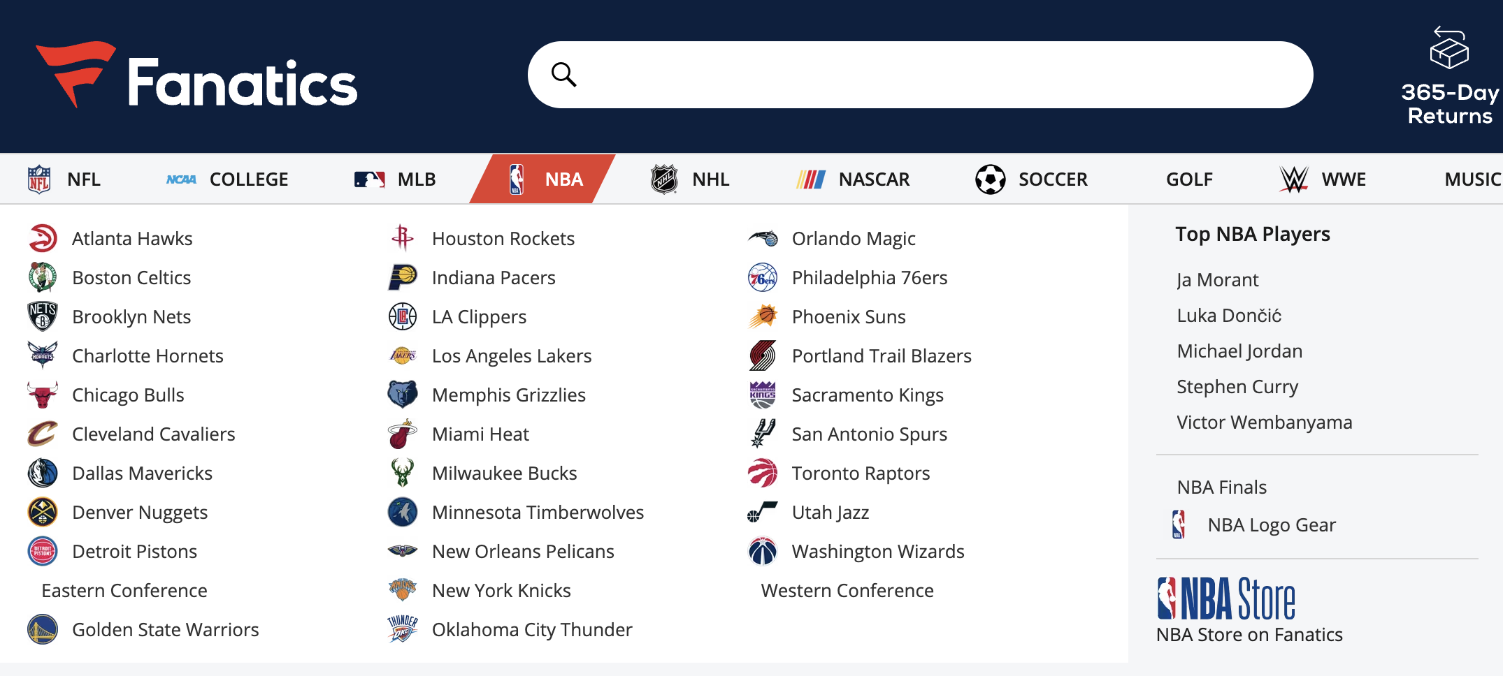
Task: Select the LA Clippers logo icon
Action: 403,316
